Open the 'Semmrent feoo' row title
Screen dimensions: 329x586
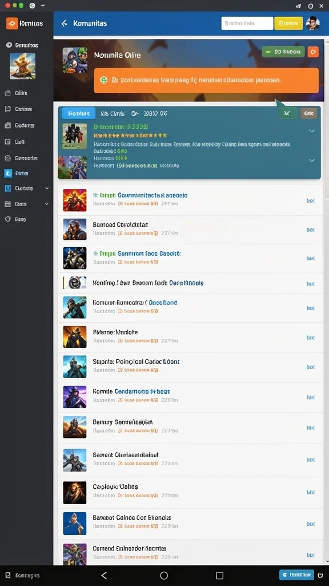tap(137, 254)
